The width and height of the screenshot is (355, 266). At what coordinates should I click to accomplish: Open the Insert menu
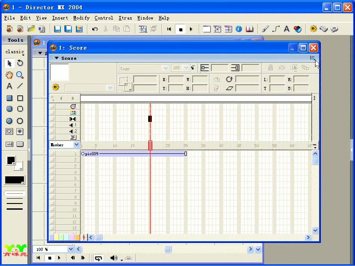(60, 18)
